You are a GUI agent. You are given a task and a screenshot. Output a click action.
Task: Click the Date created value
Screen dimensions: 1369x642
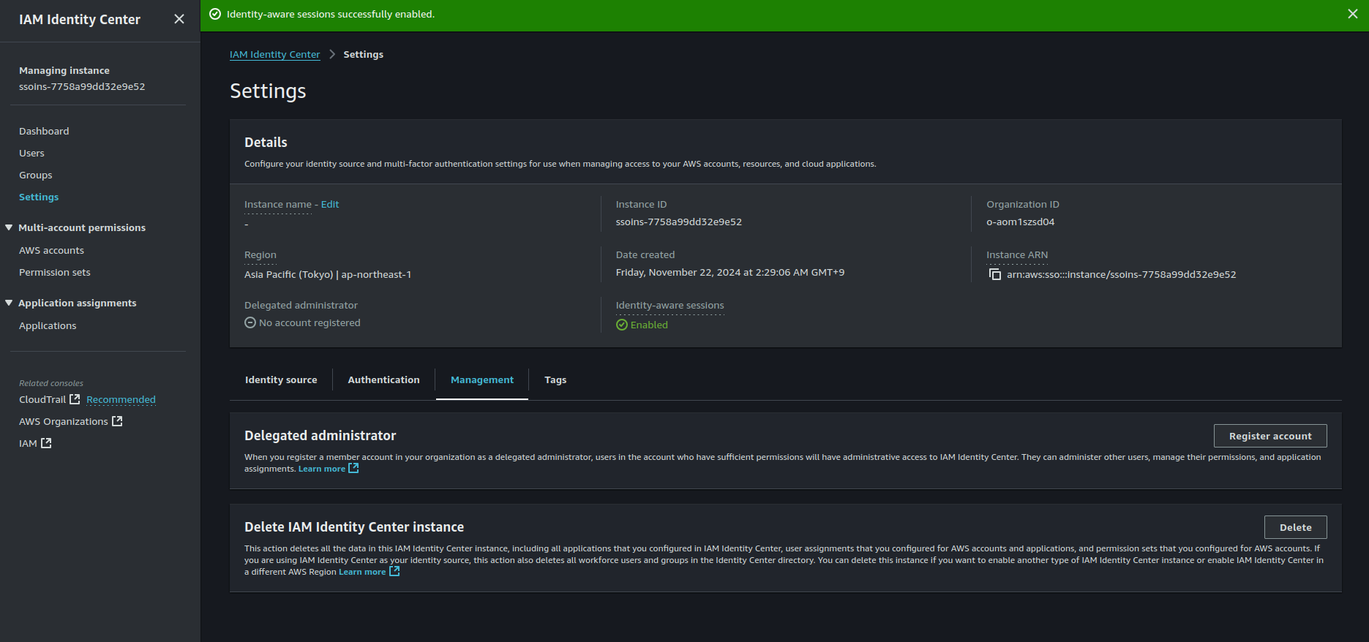(x=730, y=272)
